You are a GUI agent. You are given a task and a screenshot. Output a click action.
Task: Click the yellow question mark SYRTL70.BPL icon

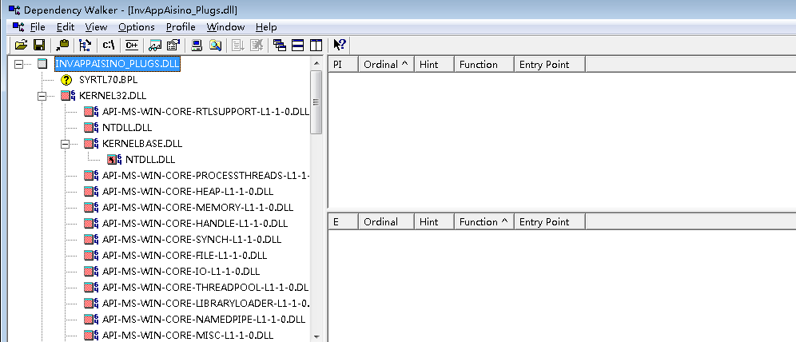(66, 80)
